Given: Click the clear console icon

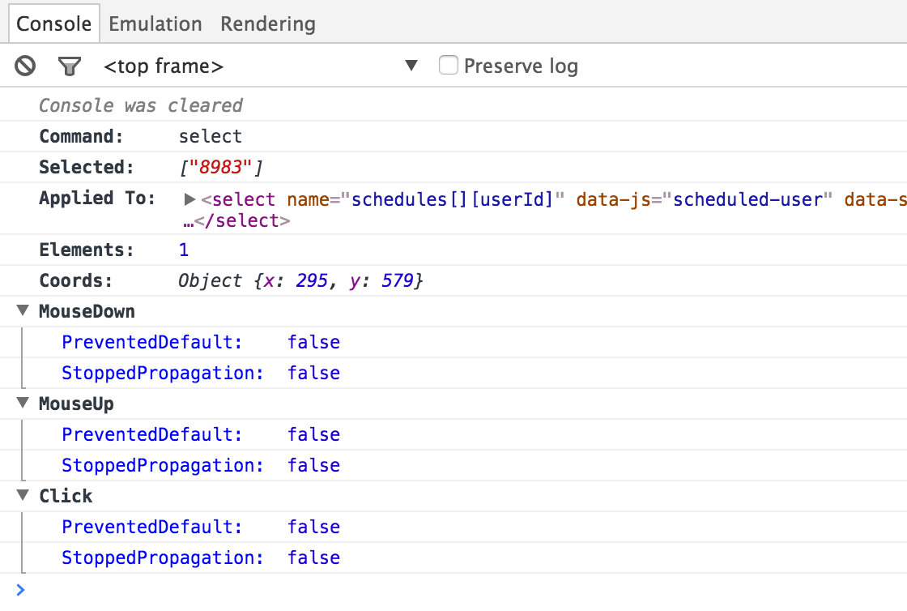Looking at the screenshot, I should click(x=24, y=66).
